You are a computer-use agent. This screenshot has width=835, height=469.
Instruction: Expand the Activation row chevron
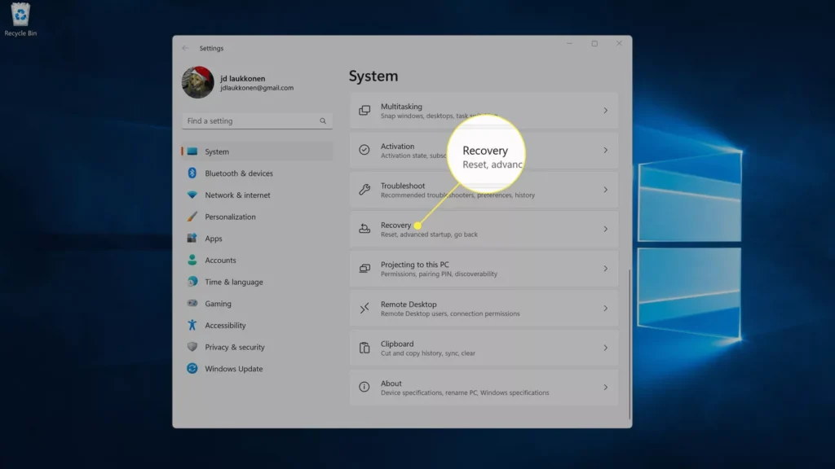click(x=606, y=150)
